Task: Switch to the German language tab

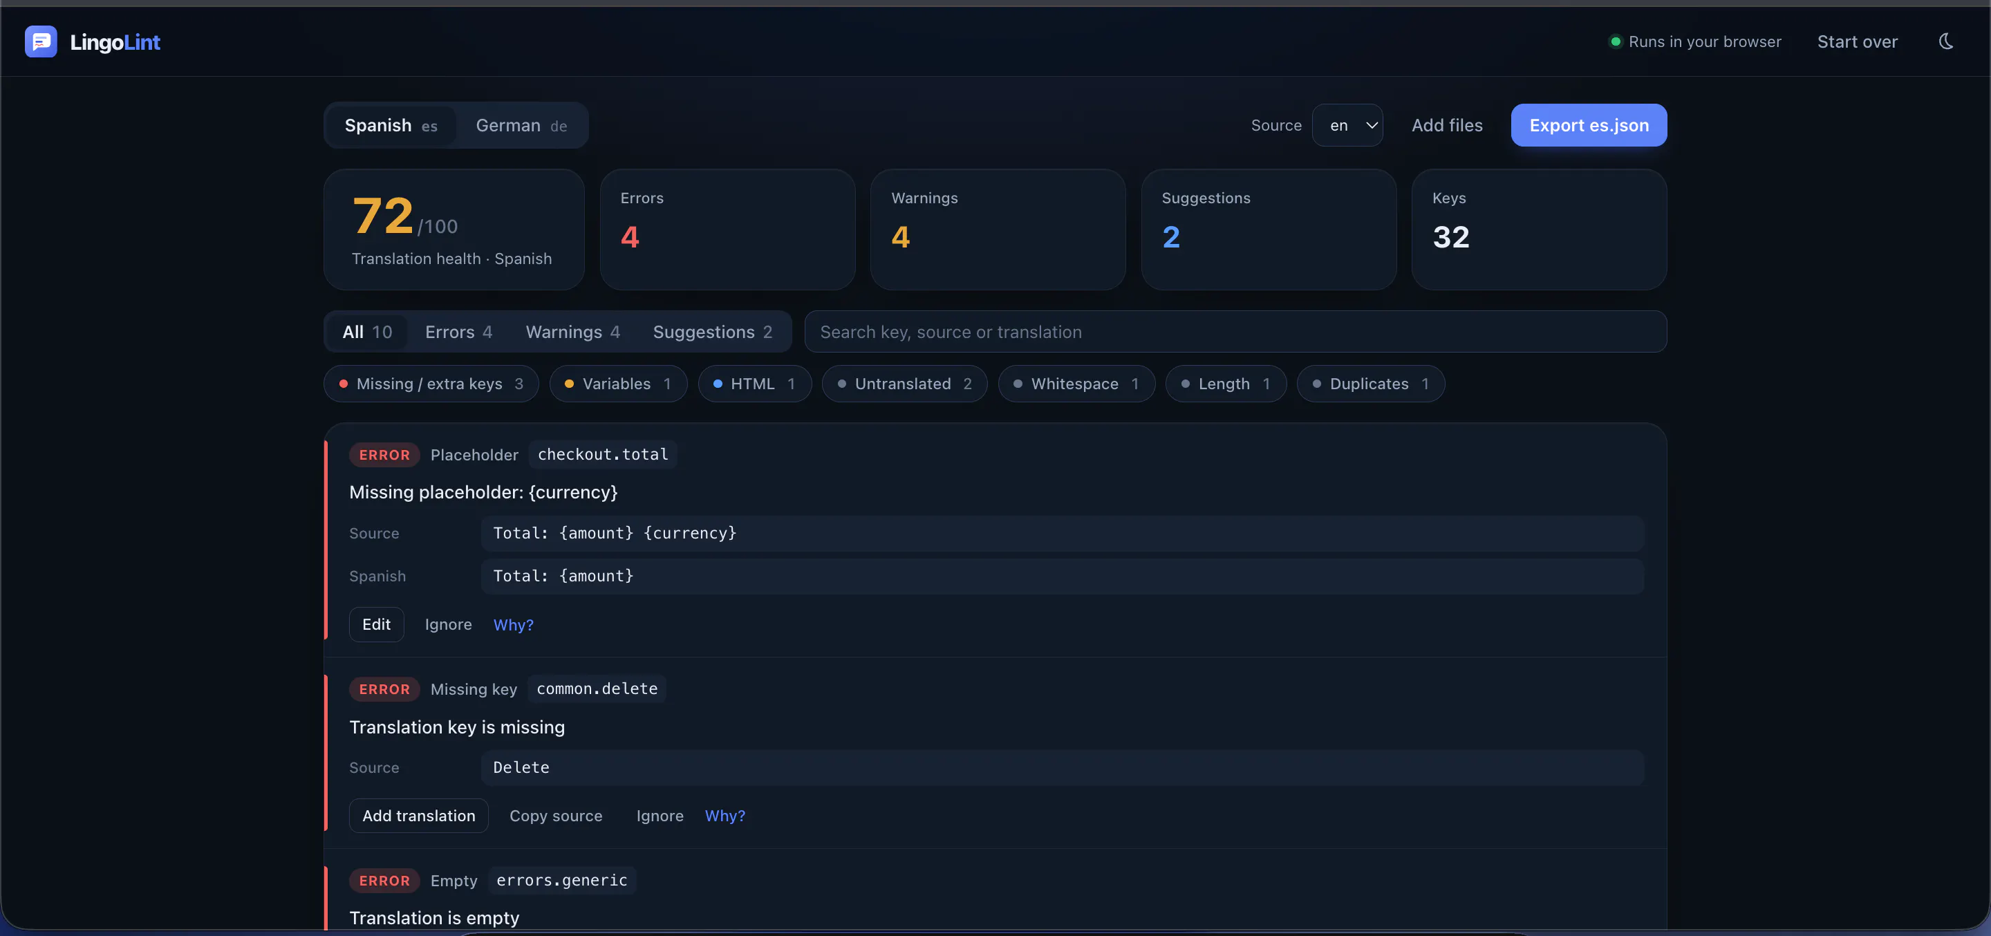Action: 521,125
